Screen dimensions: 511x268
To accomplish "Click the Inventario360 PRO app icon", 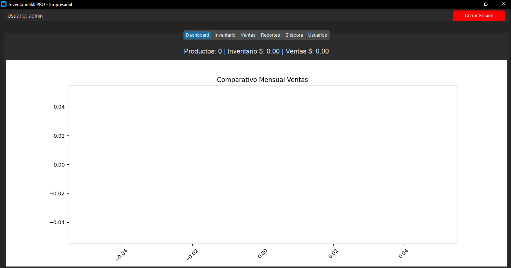I will point(4,4).
